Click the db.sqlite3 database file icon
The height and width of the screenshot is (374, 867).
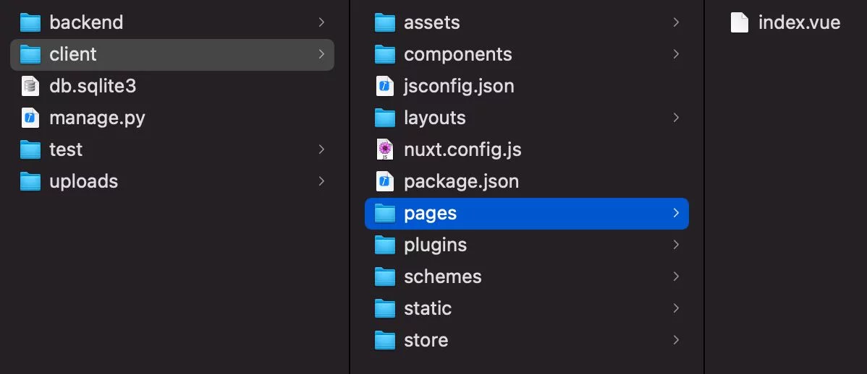(x=30, y=86)
